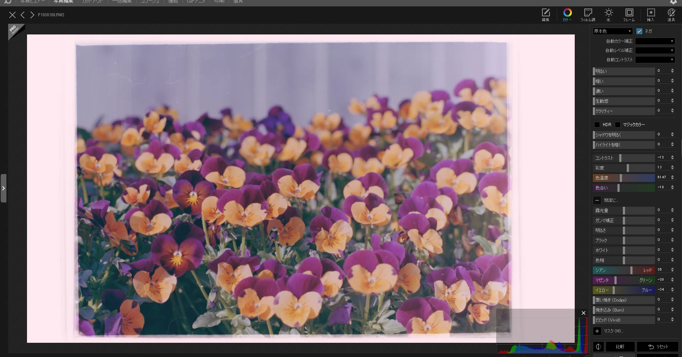Expand the left side panel arrow
The width and height of the screenshot is (682, 357).
click(4, 188)
